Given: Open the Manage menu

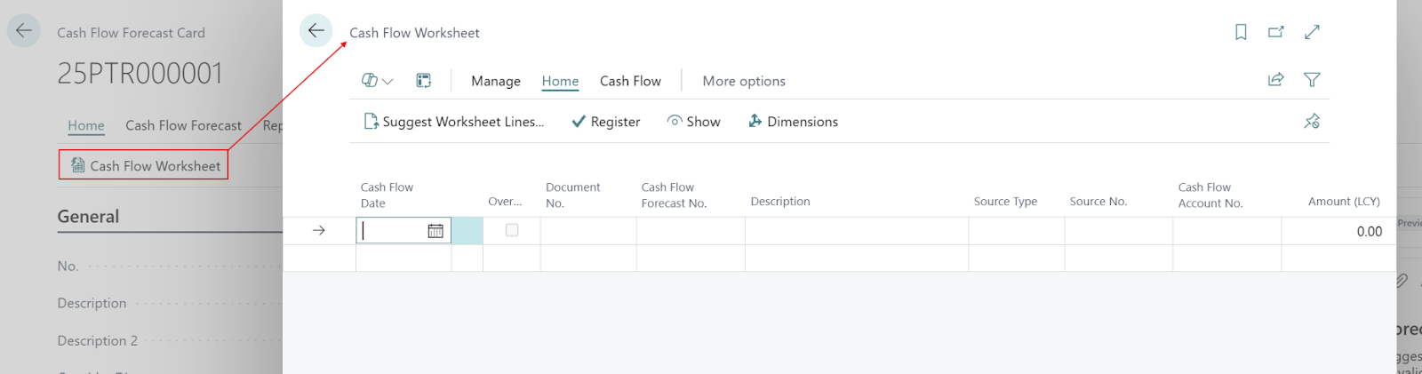Looking at the screenshot, I should [495, 81].
